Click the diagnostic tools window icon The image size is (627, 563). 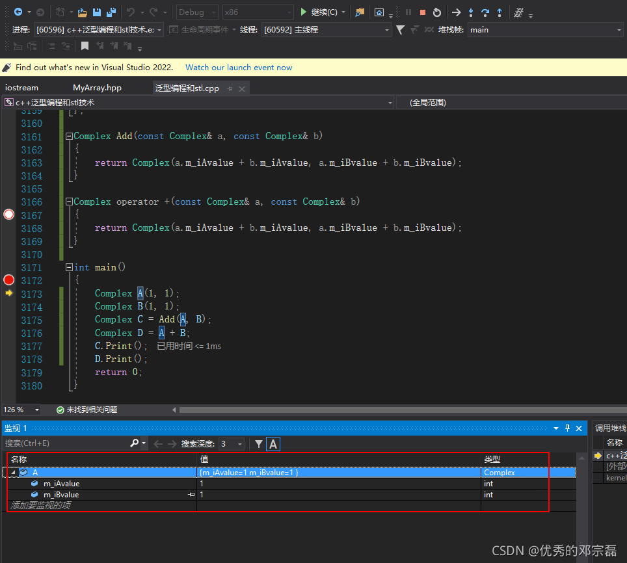click(379, 12)
